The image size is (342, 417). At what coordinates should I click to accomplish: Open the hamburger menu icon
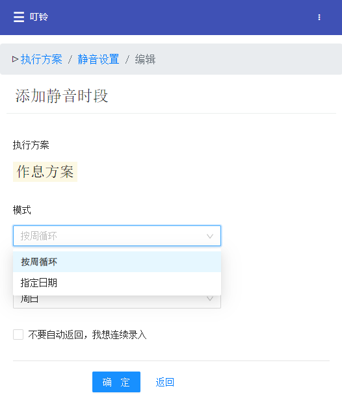coord(19,17)
